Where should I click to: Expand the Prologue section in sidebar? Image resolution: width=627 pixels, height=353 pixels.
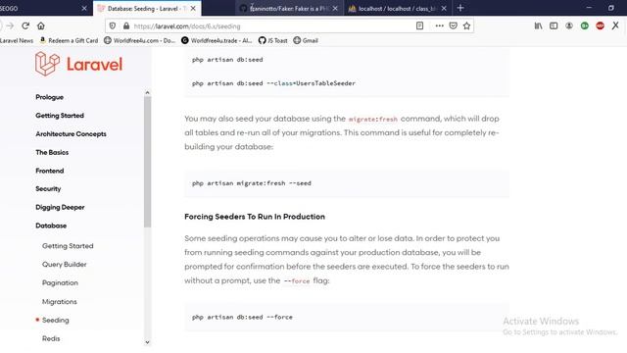(x=50, y=97)
